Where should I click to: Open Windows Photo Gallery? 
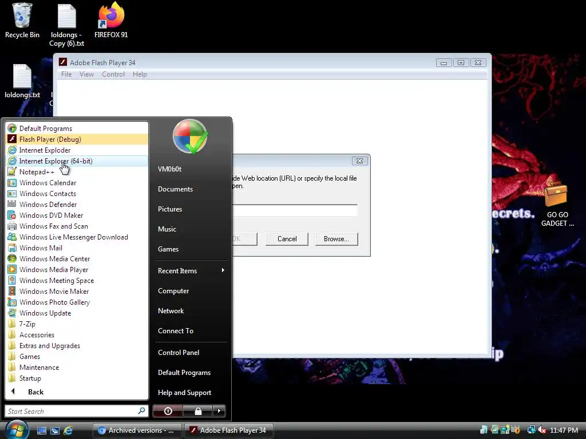(x=77, y=302)
